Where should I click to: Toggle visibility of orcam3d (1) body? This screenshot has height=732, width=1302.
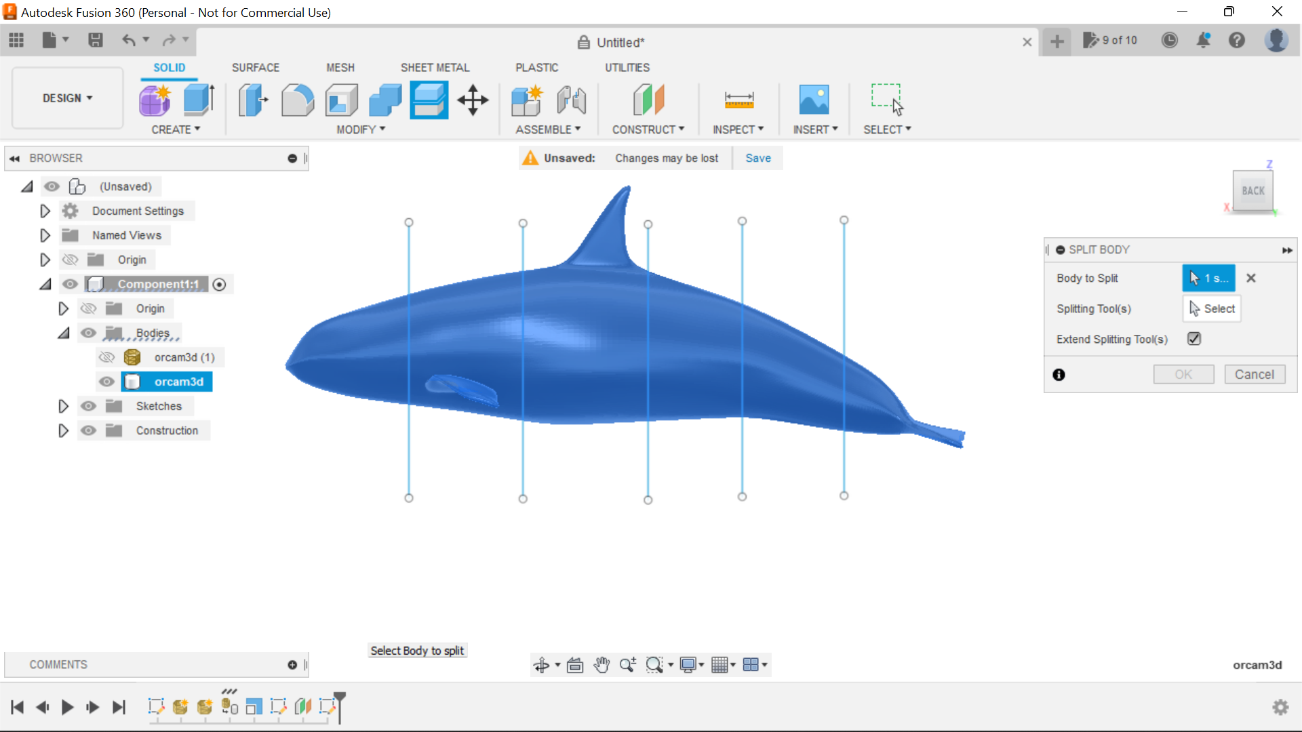tap(107, 357)
